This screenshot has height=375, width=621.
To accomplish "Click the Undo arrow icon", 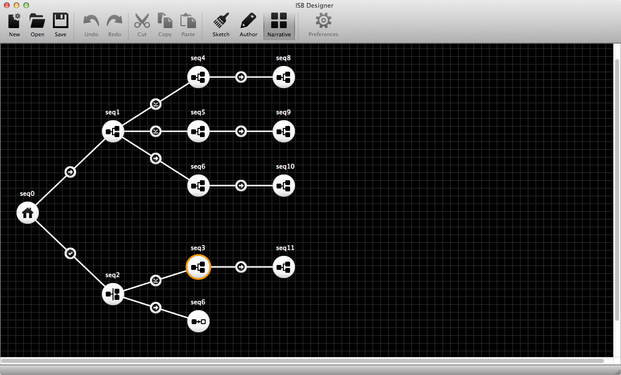I will [91, 21].
